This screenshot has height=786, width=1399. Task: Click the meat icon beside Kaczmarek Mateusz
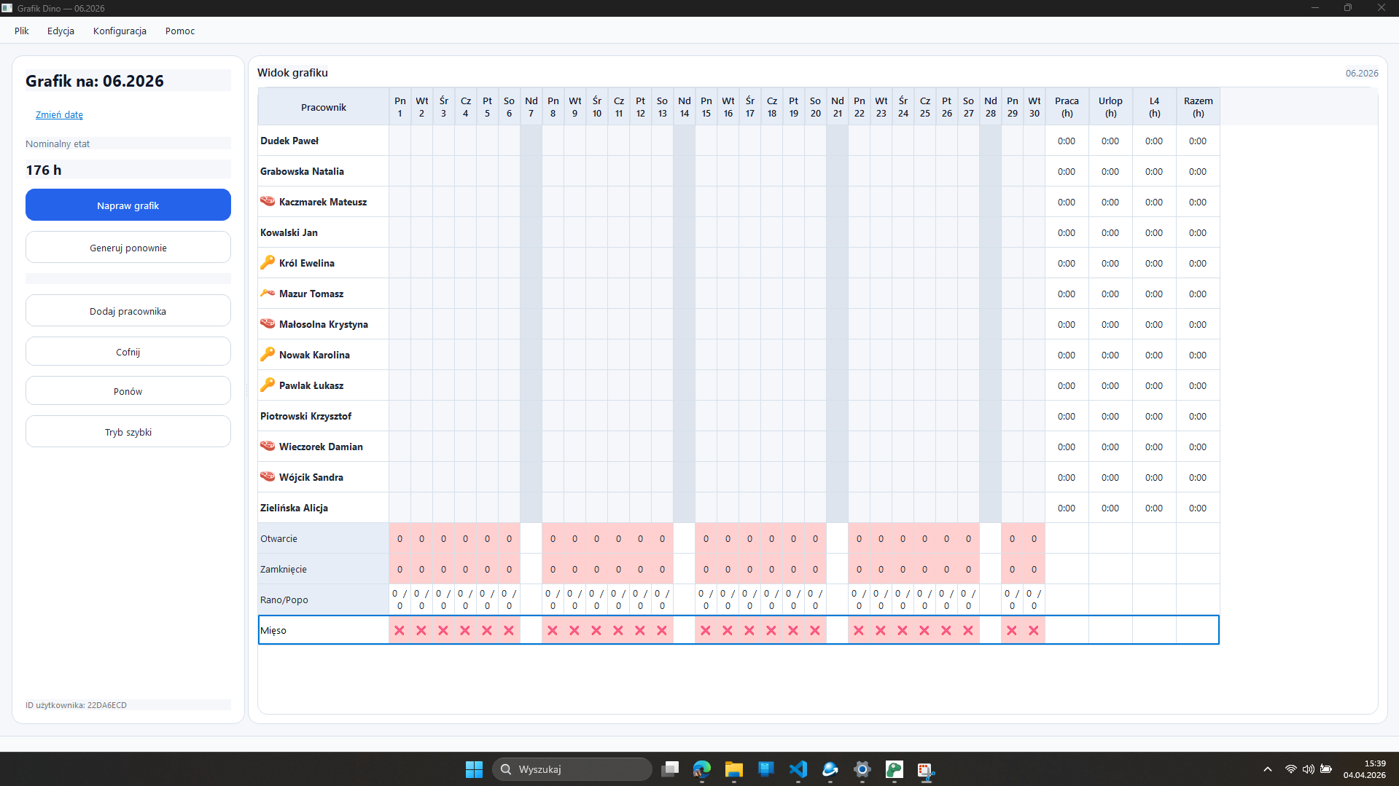pyautogui.click(x=268, y=201)
